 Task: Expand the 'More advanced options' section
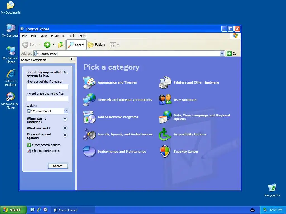65,135
